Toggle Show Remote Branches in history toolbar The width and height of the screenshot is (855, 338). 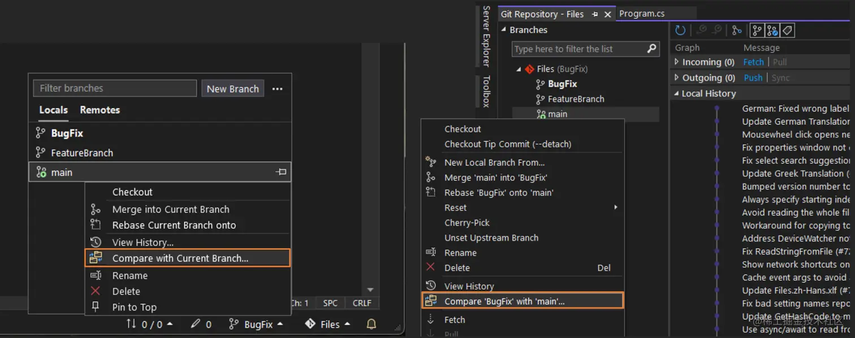[772, 30]
